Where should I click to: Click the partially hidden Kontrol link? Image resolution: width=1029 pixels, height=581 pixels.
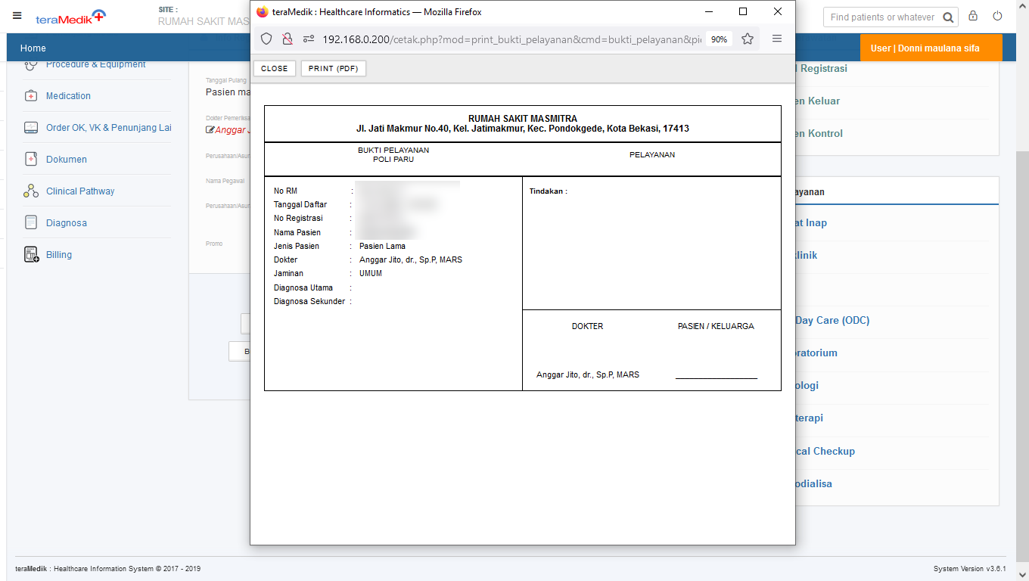click(x=819, y=133)
